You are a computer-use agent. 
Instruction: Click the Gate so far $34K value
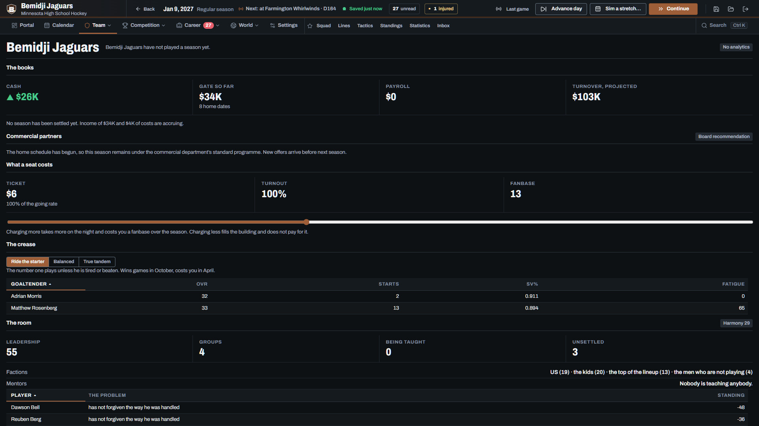(x=210, y=97)
